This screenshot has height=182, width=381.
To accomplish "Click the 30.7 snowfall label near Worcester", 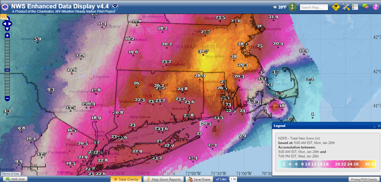I will pyautogui.click(x=203, y=51).
